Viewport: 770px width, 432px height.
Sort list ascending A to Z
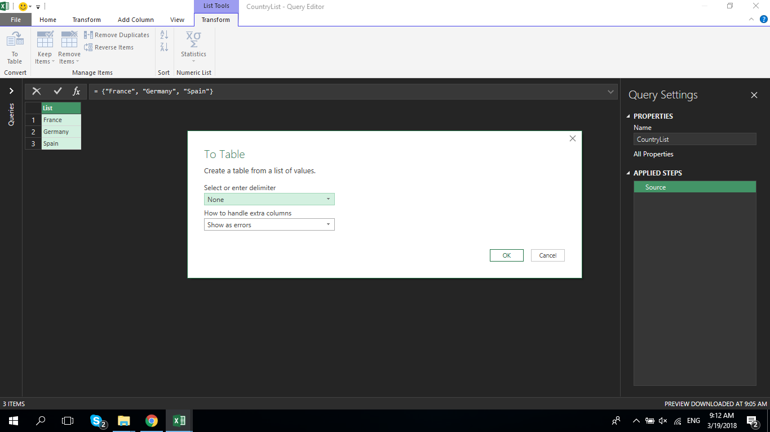tap(164, 35)
